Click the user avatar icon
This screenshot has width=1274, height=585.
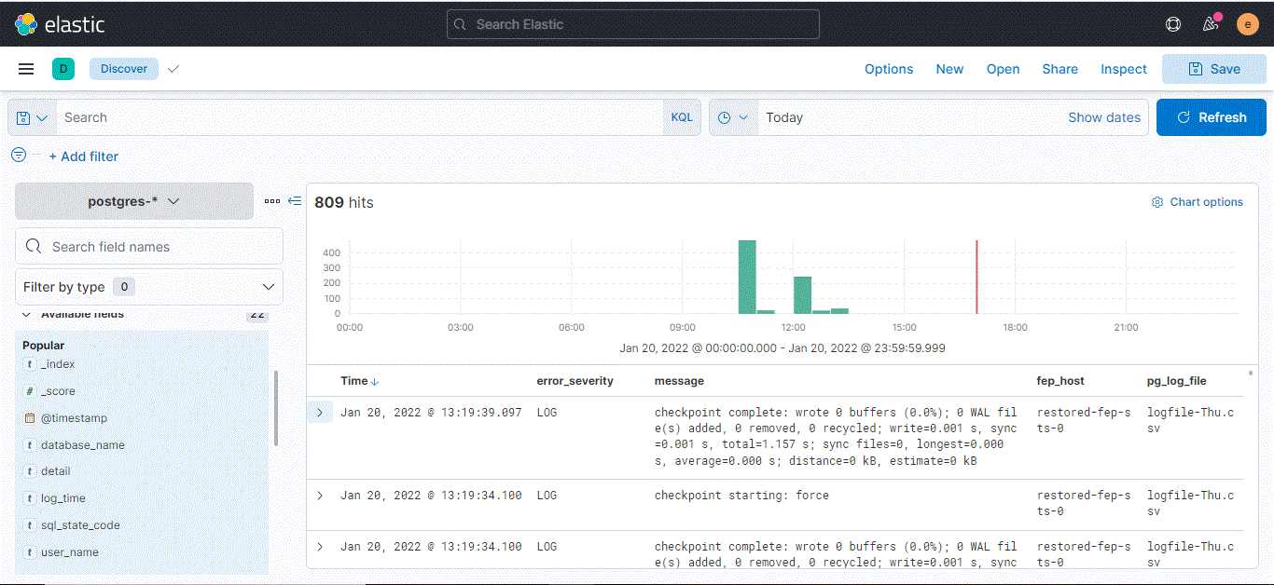(1248, 24)
